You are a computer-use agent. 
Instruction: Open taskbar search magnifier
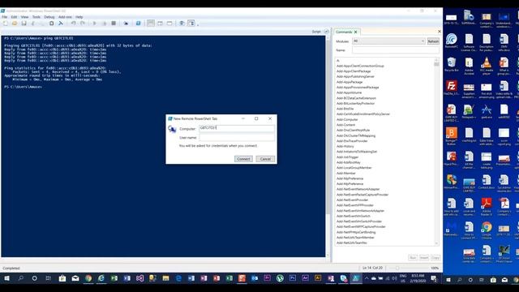pyautogui.click(x=20, y=278)
